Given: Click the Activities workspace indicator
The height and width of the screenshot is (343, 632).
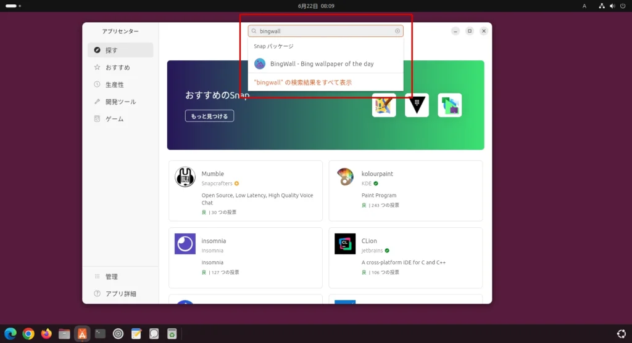Looking at the screenshot, I should coord(13,6).
